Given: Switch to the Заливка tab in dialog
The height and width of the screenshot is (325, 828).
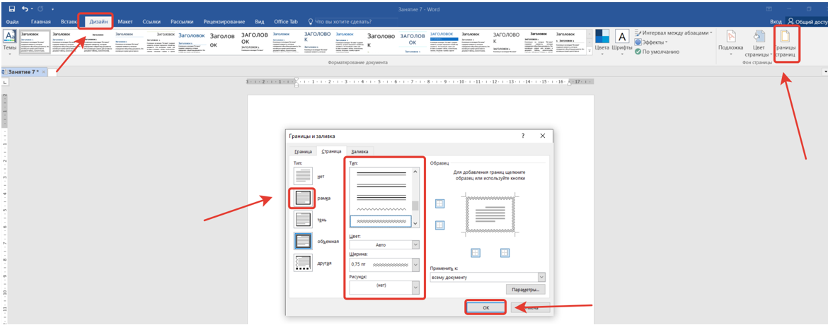Looking at the screenshot, I should tap(360, 151).
